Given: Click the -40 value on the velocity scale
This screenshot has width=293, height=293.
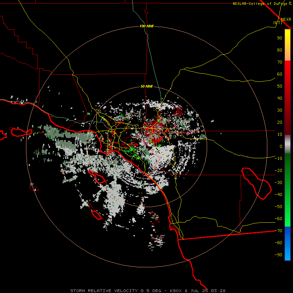Looking at the screenshot, I should tap(278, 195).
